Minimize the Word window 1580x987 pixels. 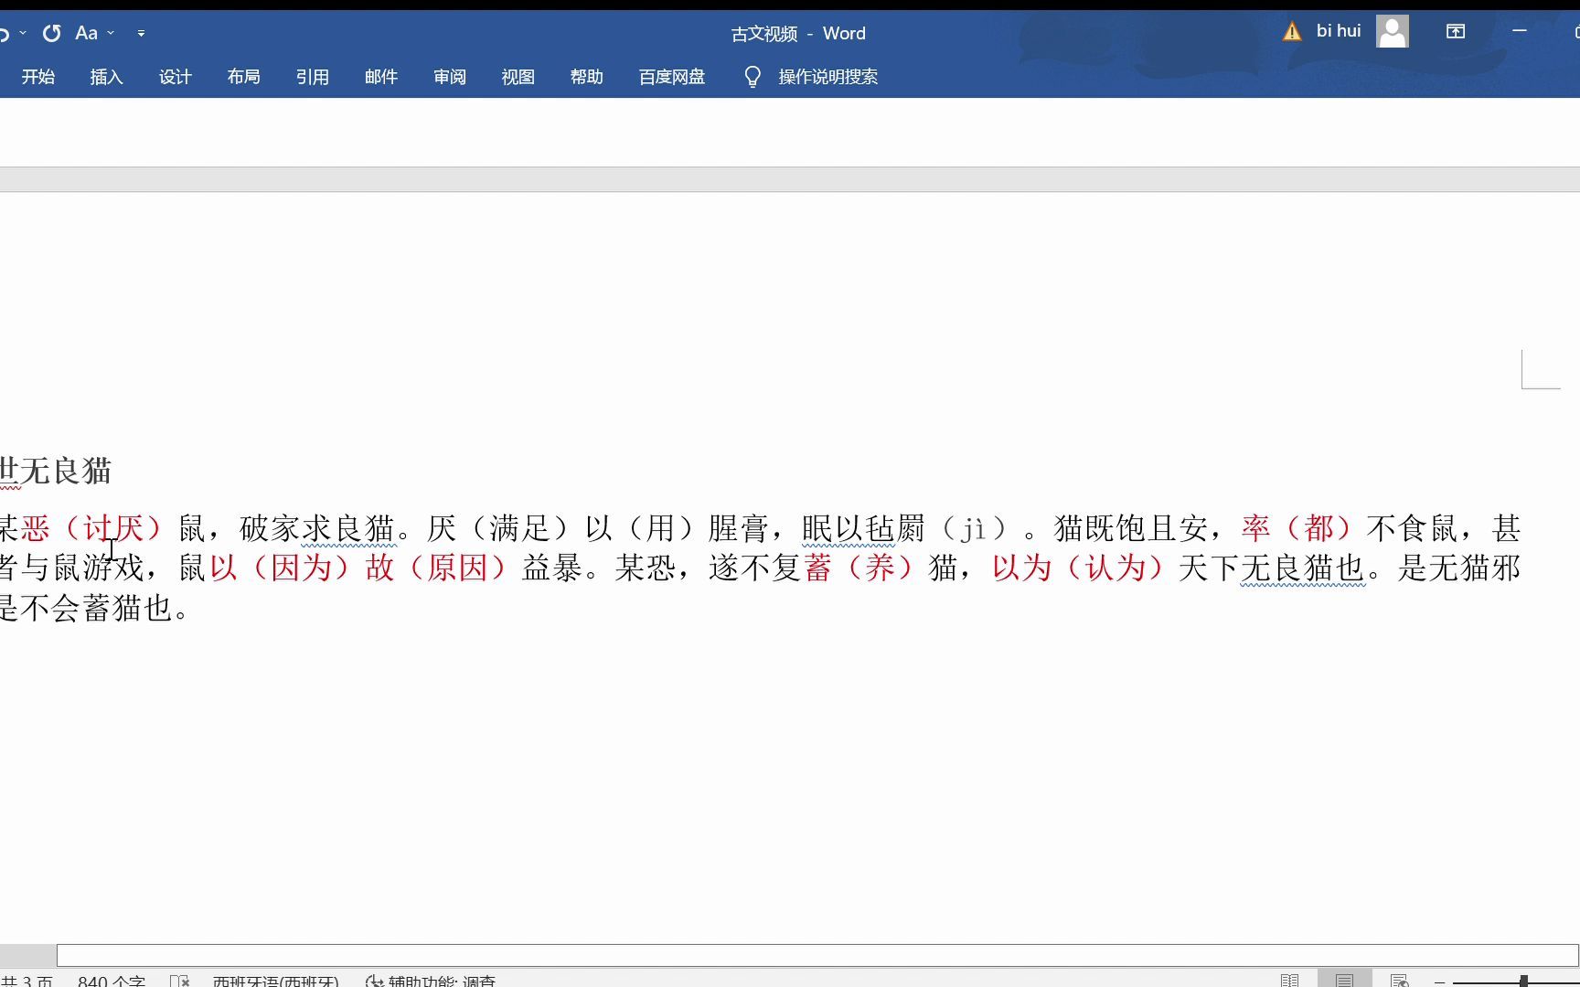pyautogui.click(x=1520, y=31)
